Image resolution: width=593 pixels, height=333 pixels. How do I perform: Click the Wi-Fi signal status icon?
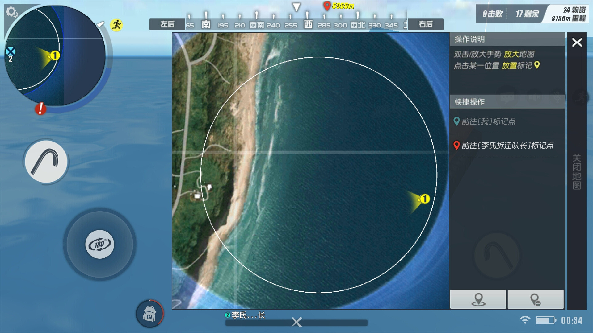525,320
